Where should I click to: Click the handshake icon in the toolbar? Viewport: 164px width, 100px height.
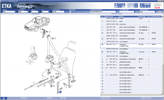(x=124, y=4)
